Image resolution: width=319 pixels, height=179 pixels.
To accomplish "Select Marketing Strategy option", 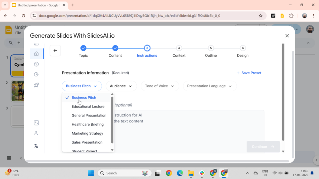I will point(87,133).
